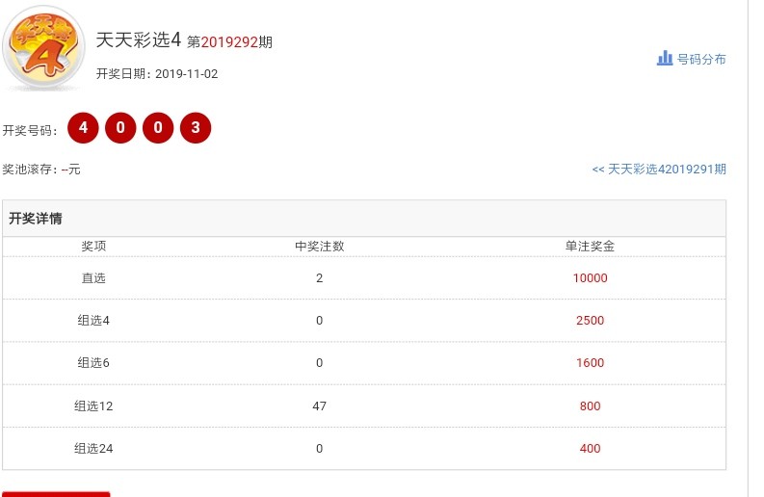Click the 号码分布 bar chart icon

(x=665, y=59)
